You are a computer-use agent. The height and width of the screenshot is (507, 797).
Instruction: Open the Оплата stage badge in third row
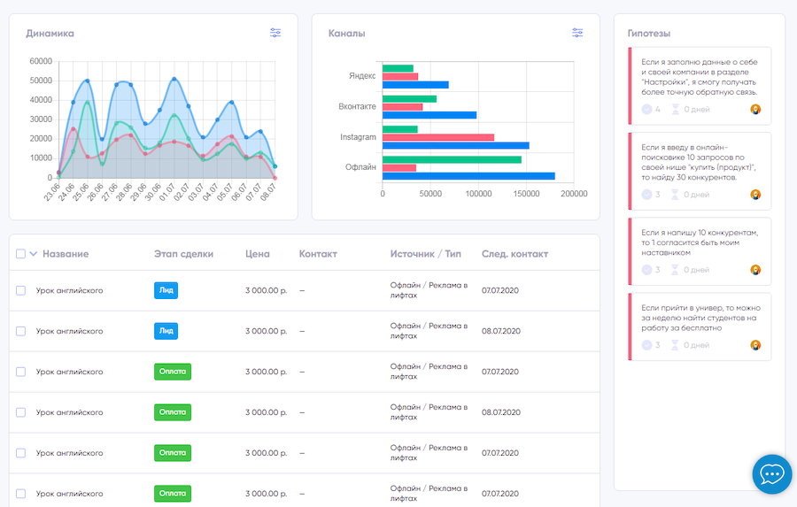(173, 372)
